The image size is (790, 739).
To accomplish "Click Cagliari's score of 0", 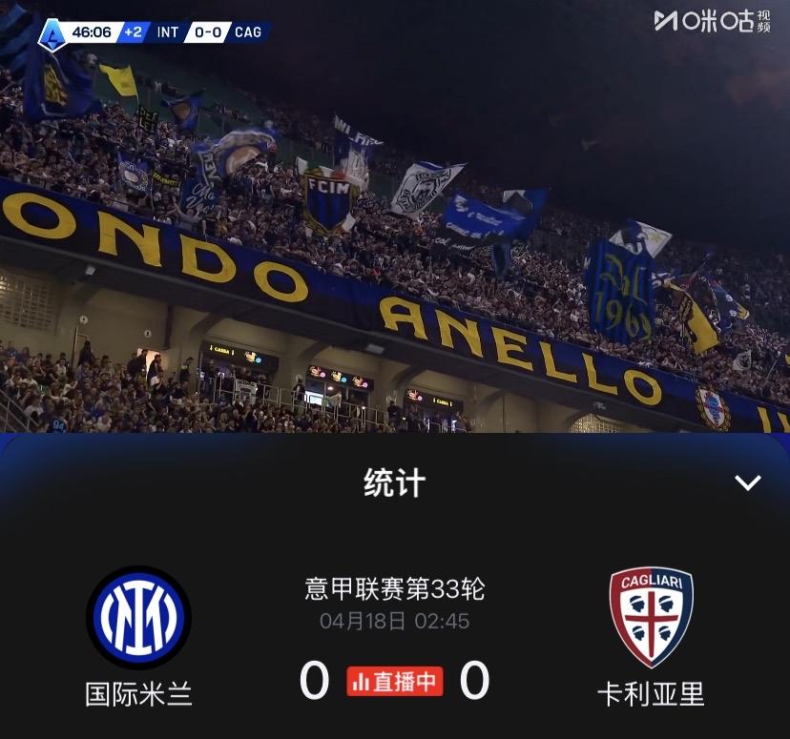I will pyautogui.click(x=474, y=681).
